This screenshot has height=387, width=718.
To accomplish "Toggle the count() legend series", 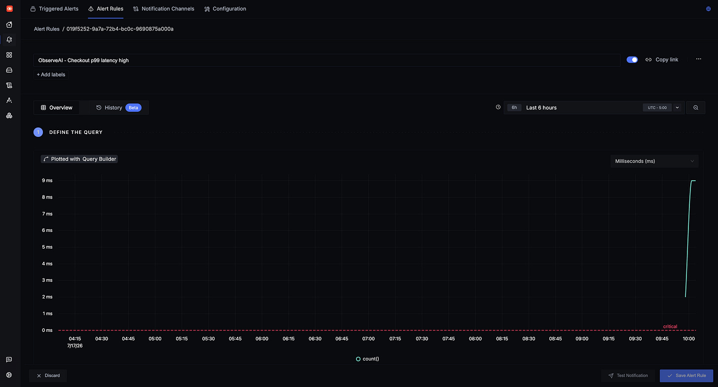I will coord(367,359).
